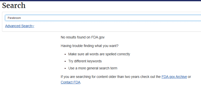Click 'Having trouble finding what you want?' text
The image size is (201, 92).
coord(89,46)
